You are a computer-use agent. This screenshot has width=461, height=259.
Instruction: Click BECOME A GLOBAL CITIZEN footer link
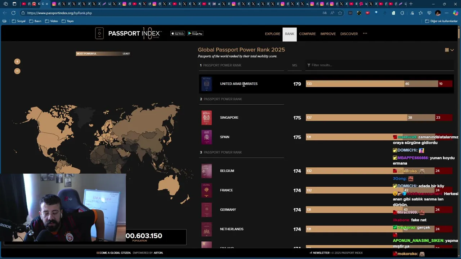(x=114, y=253)
